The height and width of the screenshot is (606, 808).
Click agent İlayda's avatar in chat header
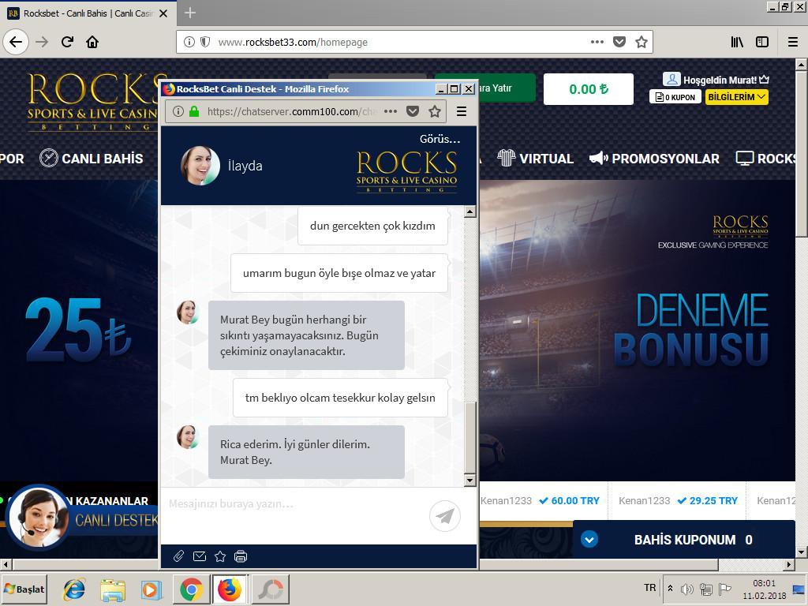click(200, 166)
